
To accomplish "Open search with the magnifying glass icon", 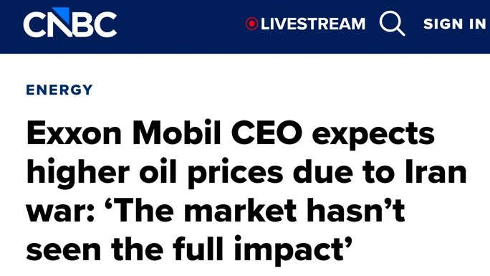I will tap(392, 24).
